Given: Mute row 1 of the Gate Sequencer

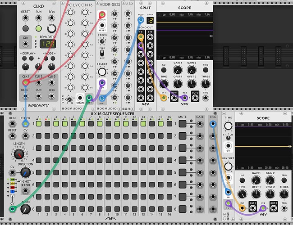Looking at the screenshot, I should (183, 124).
